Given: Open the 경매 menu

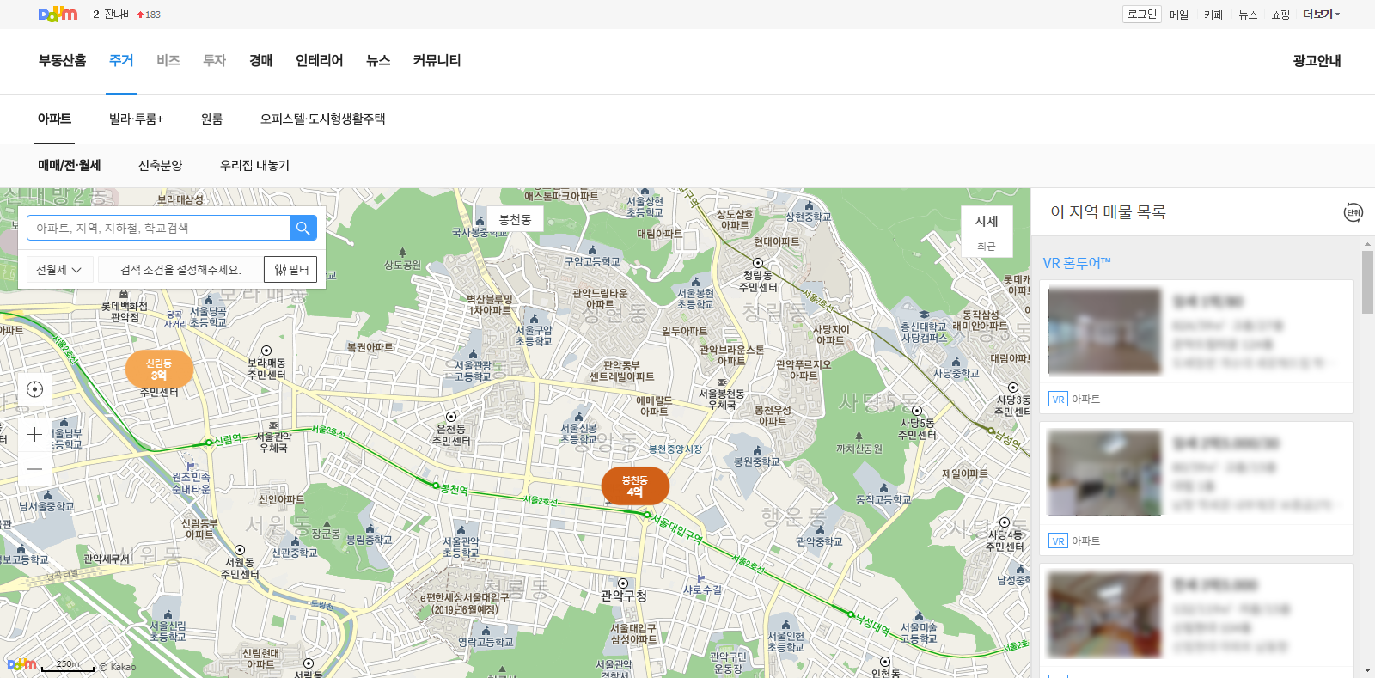Looking at the screenshot, I should (x=260, y=60).
